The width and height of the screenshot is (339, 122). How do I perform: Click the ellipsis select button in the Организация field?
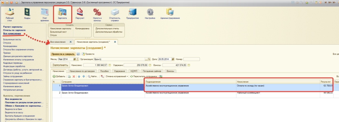[146, 59]
